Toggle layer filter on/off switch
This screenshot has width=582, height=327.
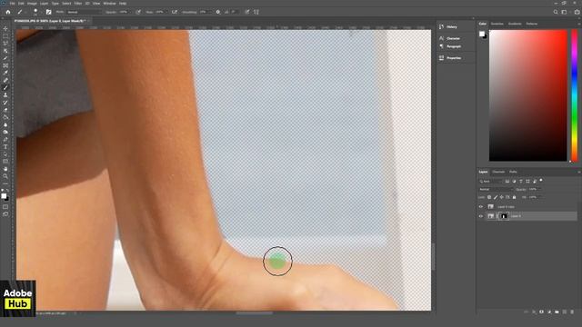coord(541,180)
